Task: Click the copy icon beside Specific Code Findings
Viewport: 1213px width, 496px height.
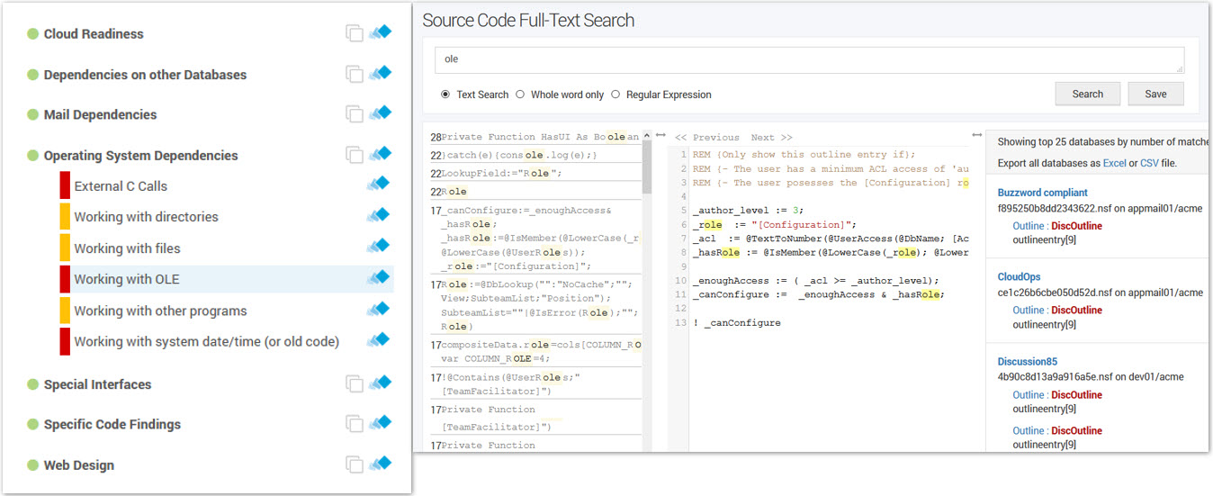Action: 354,424
